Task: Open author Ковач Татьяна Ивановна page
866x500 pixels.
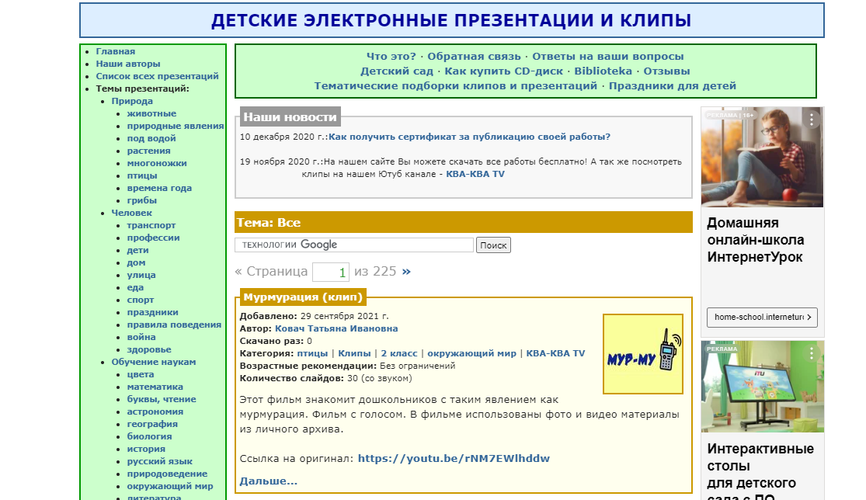Action: (336, 329)
